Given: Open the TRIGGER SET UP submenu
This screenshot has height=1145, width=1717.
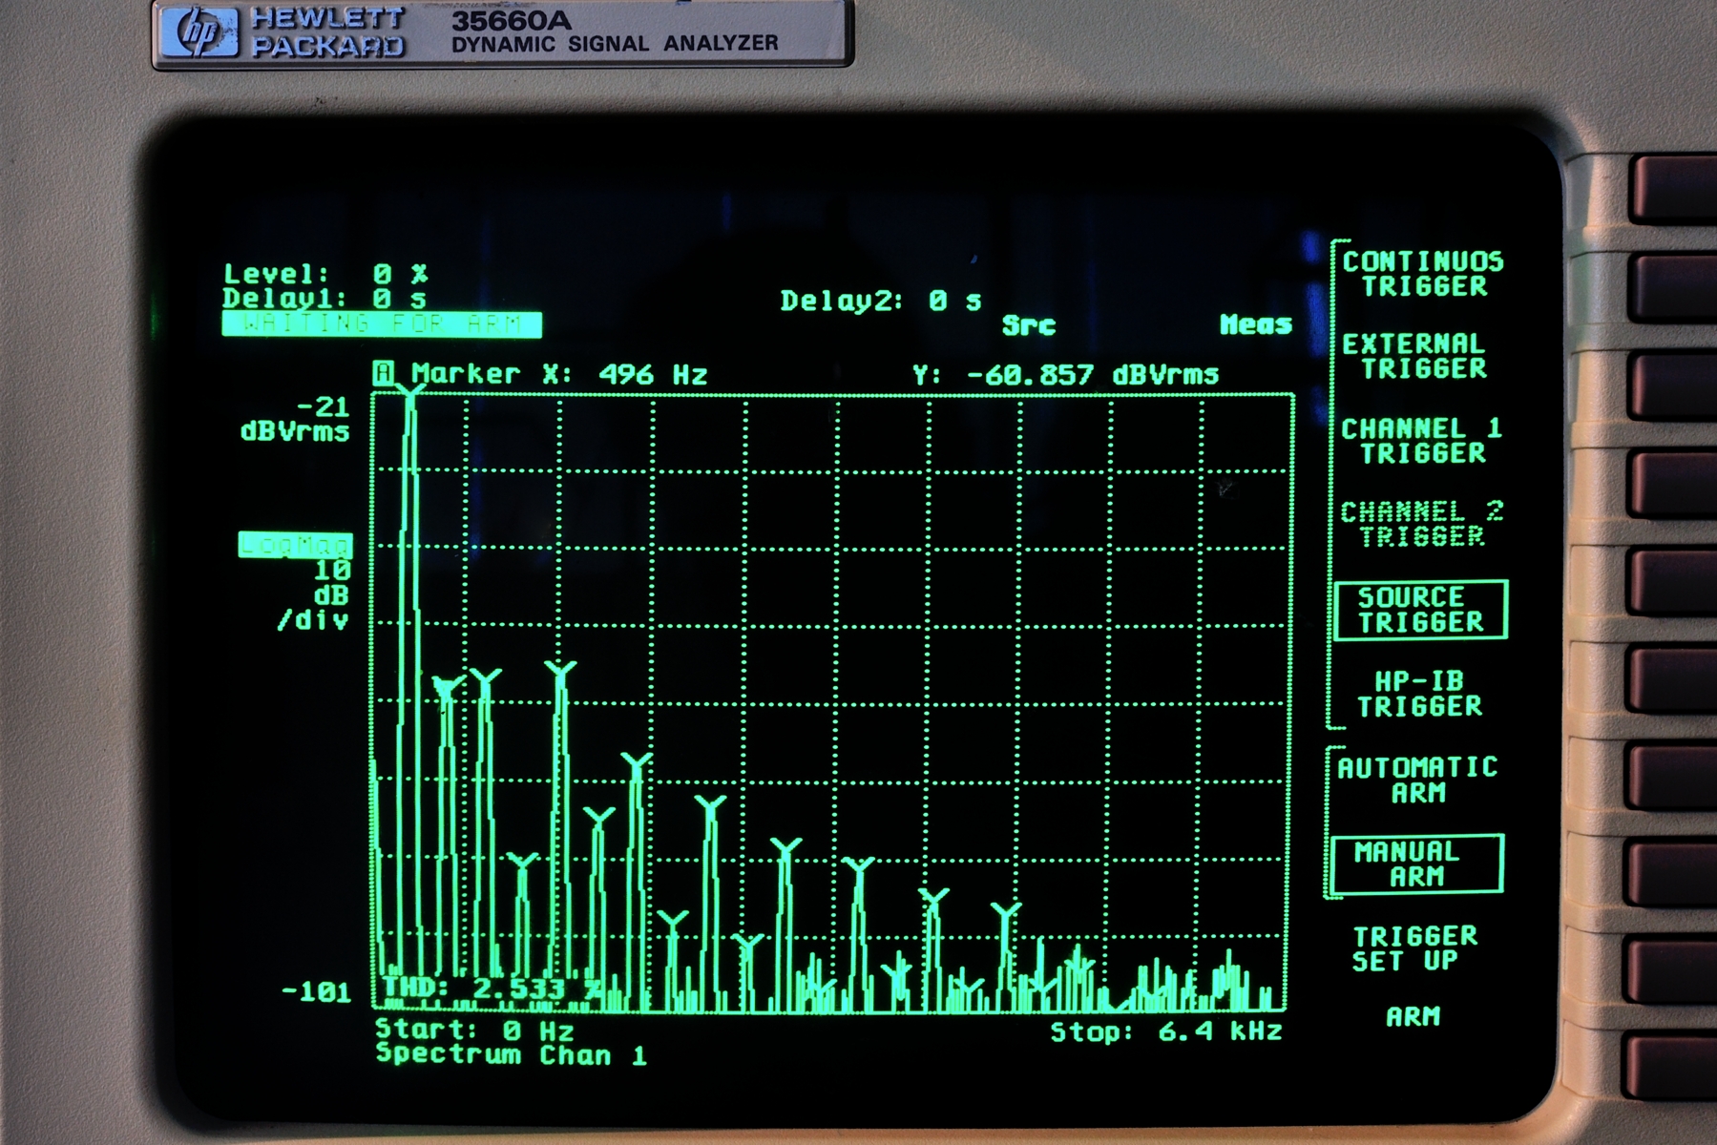Looking at the screenshot, I should [x=1414, y=947].
